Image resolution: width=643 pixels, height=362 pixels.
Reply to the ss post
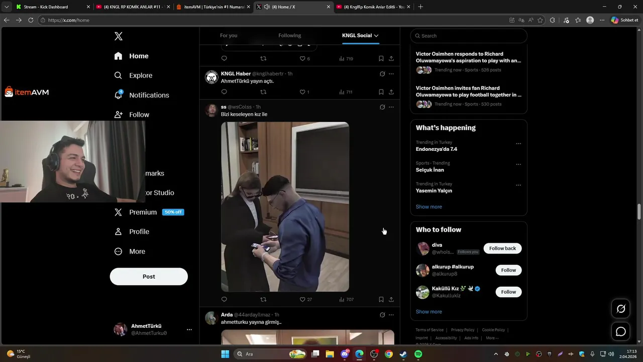click(x=224, y=299)
